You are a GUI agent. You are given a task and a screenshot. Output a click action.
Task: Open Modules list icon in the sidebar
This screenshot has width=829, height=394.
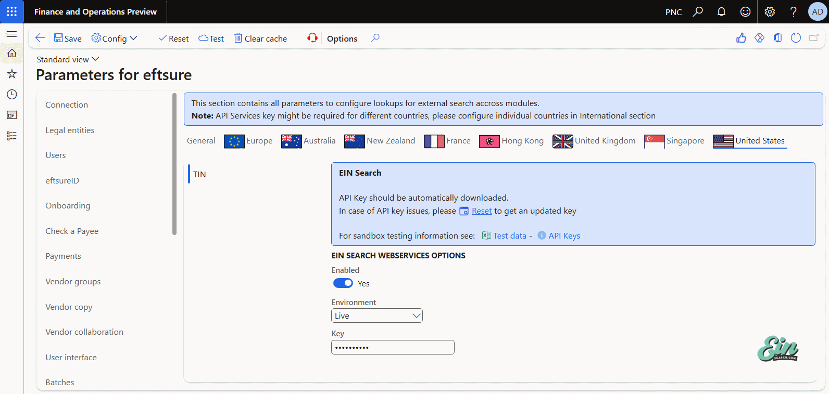(x=11, y=136)
